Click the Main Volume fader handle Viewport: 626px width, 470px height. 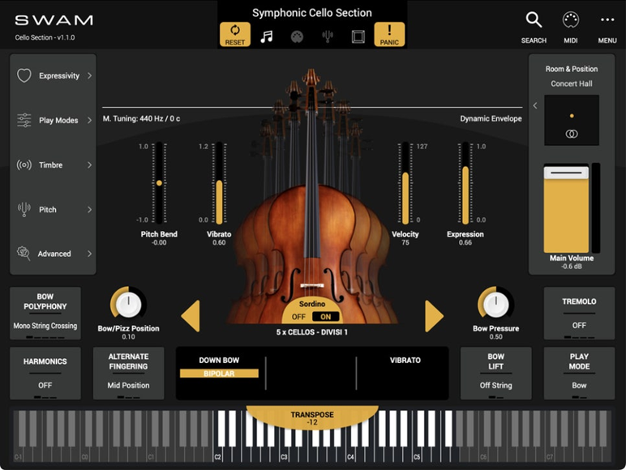566,172
